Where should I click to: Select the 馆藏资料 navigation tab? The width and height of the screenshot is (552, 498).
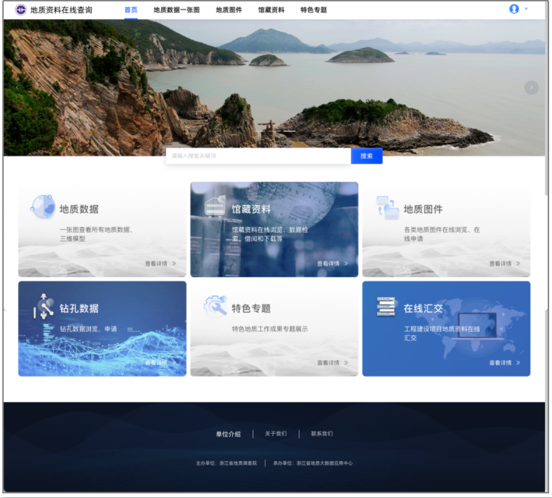tap(271, 10)
